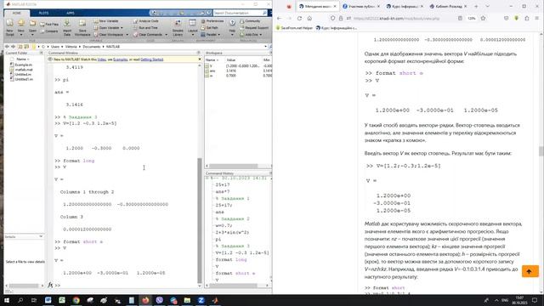Screen dimensions: 544x306
Task: Expand the Add-Ons dropdown
Action: point(251,35)
